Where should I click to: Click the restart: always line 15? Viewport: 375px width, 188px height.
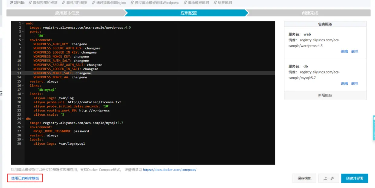pyautogui.click(x=44, y=81)
